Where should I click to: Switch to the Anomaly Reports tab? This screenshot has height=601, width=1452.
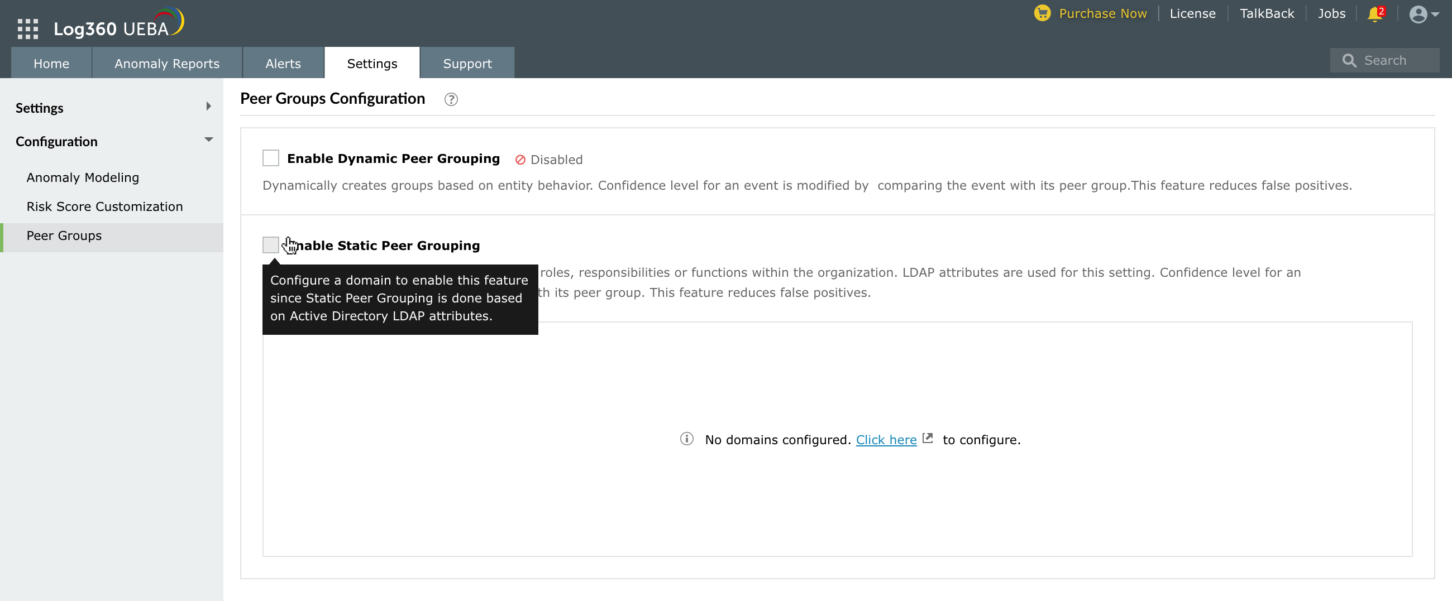[x=167, y=64]
